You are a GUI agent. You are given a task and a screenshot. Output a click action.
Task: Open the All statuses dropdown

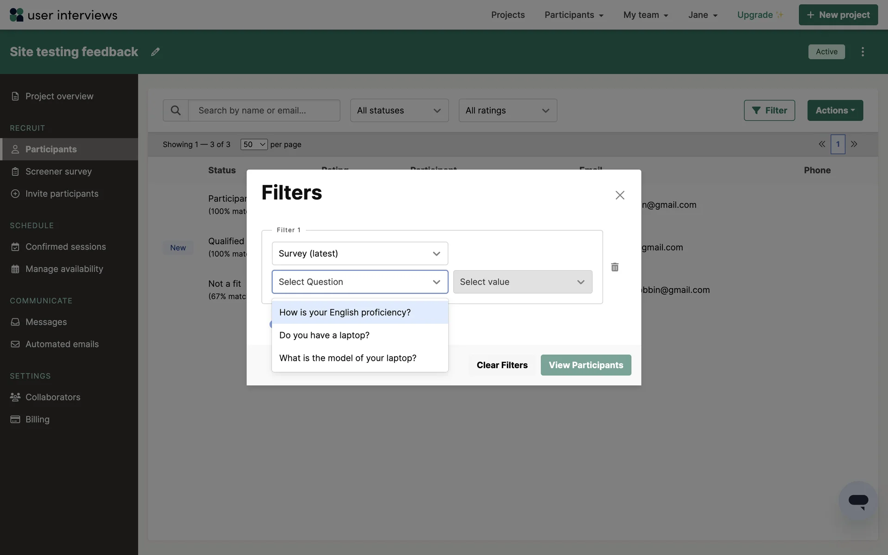pyautogui.click(x=399, y=111)
